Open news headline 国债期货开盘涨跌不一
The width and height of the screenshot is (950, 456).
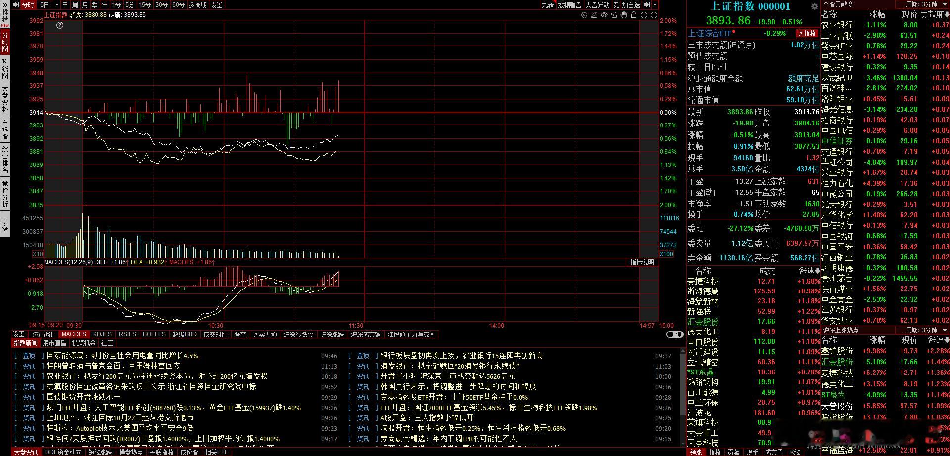point(84,397)
